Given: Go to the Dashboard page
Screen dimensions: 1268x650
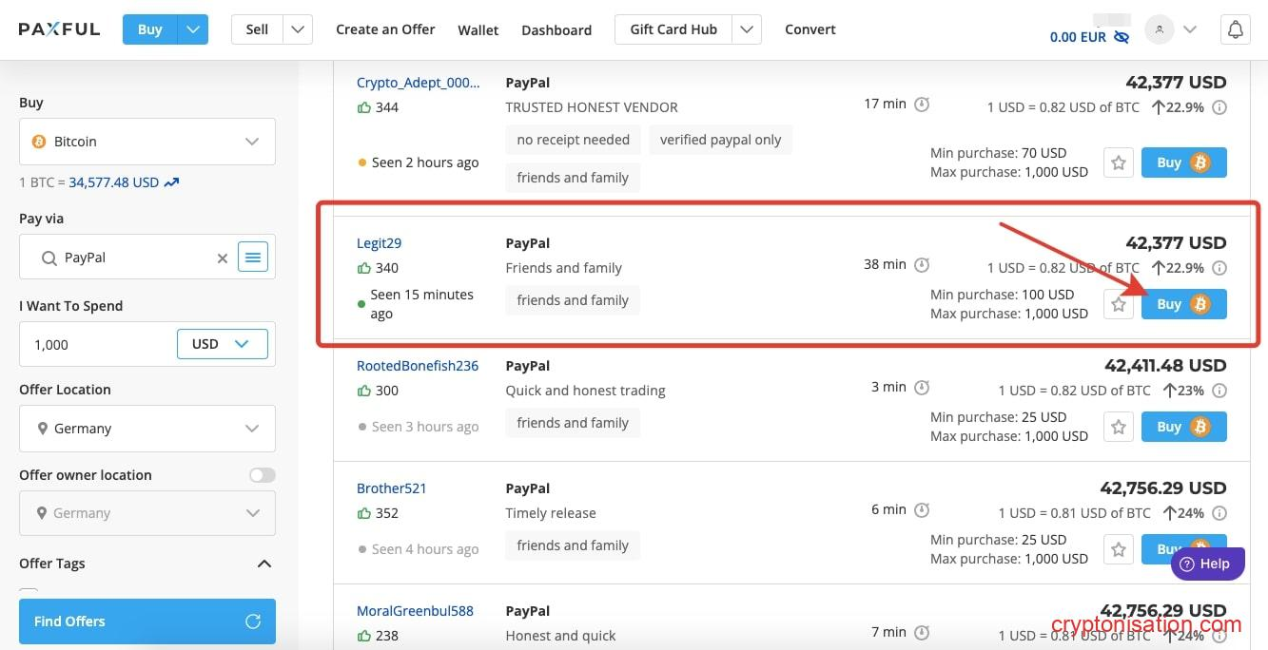Looking at the screenshot, I should (556, 29).
